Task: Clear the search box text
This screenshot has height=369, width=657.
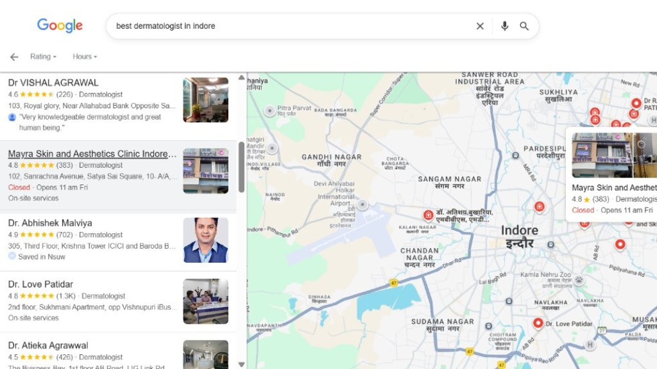Action: 480,26
